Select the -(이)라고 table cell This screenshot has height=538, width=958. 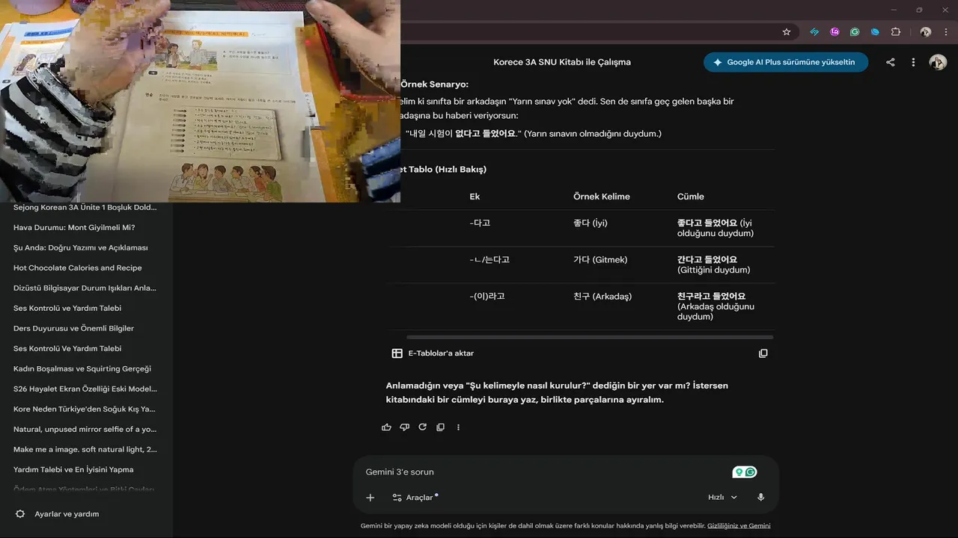(x=487, y=296)
